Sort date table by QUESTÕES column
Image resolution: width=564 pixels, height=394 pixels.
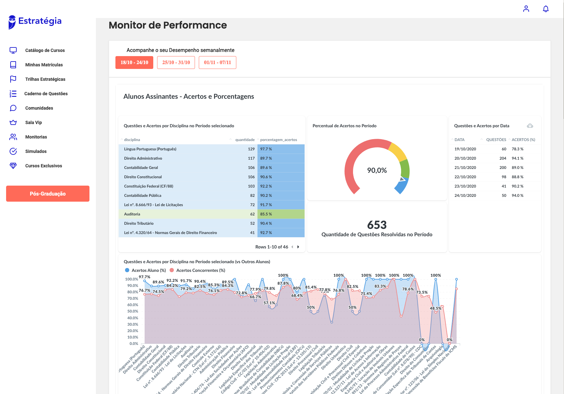tap(496, 140)
